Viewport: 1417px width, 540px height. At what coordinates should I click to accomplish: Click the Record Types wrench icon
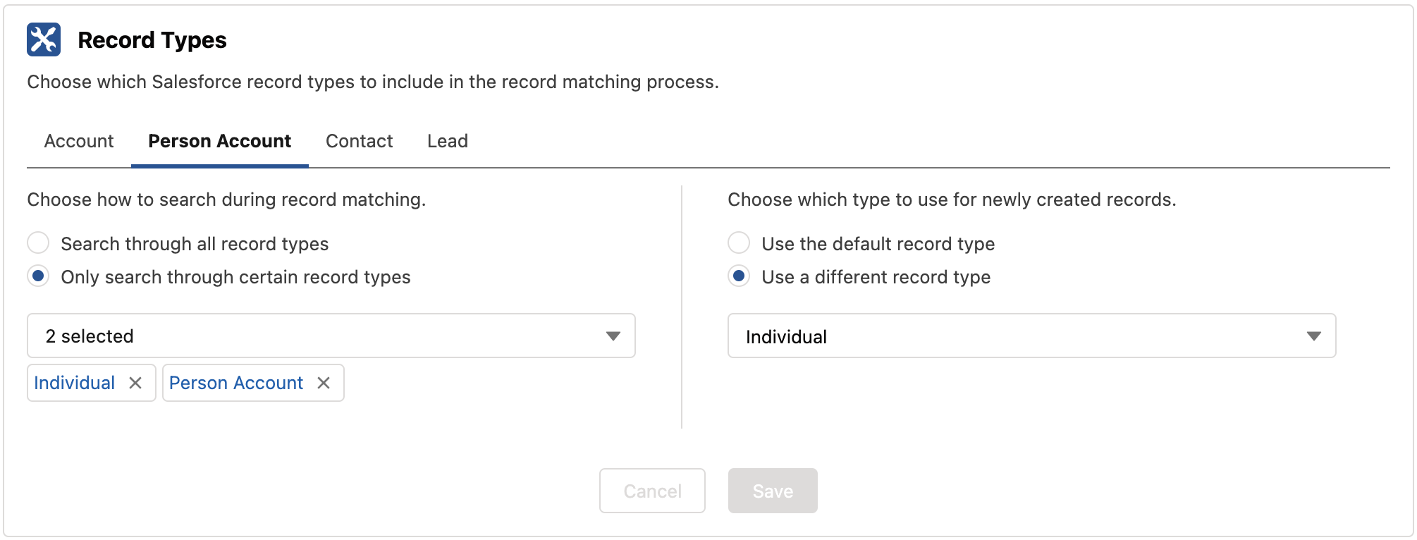tap(44, 39)
